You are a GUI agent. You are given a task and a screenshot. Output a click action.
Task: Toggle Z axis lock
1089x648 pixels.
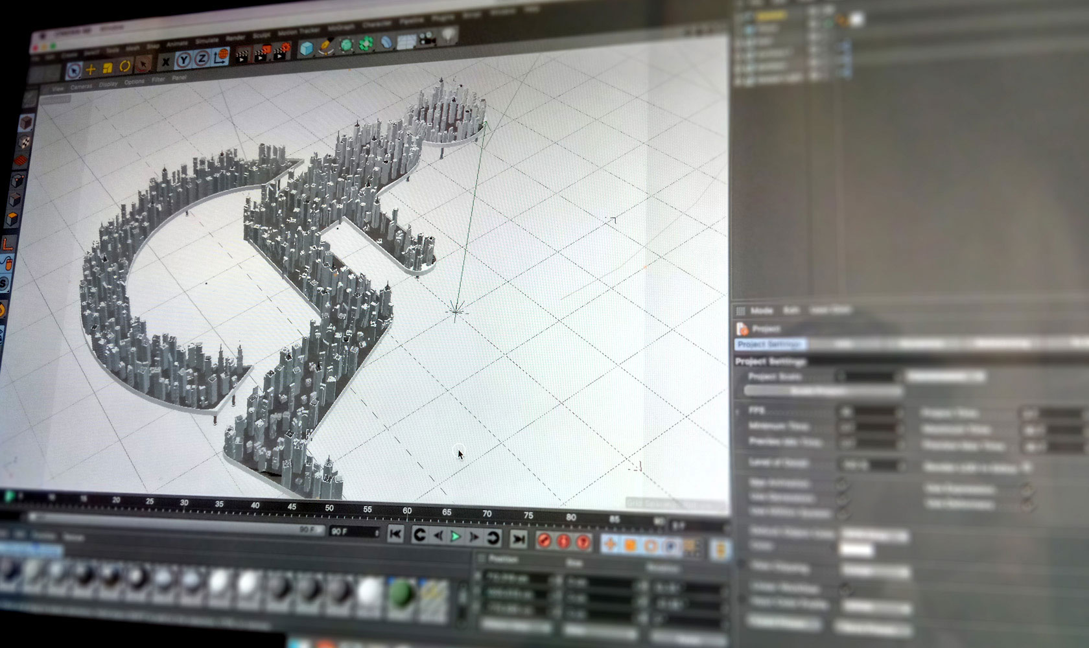(x=201, y=59)
